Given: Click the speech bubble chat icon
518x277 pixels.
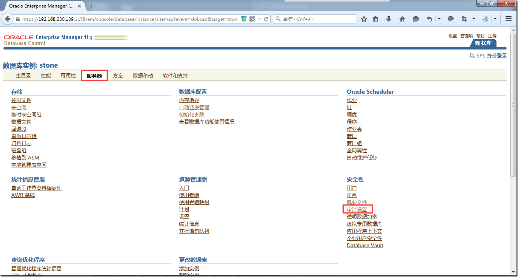Looking at the screenshot, I should click(451, 19).
